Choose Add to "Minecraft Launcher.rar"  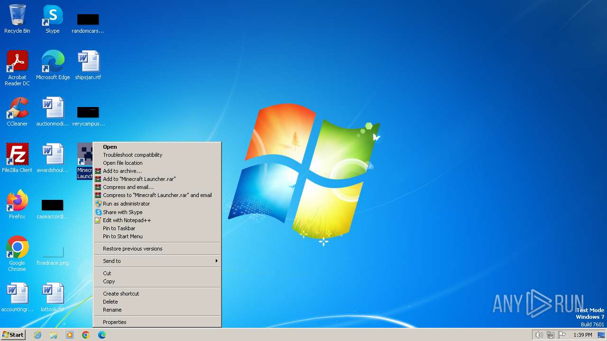pyautogui.click(x=157, y=179)
